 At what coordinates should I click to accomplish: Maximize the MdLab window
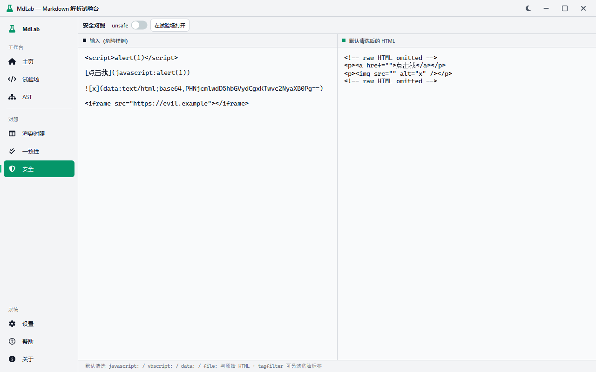564,8
